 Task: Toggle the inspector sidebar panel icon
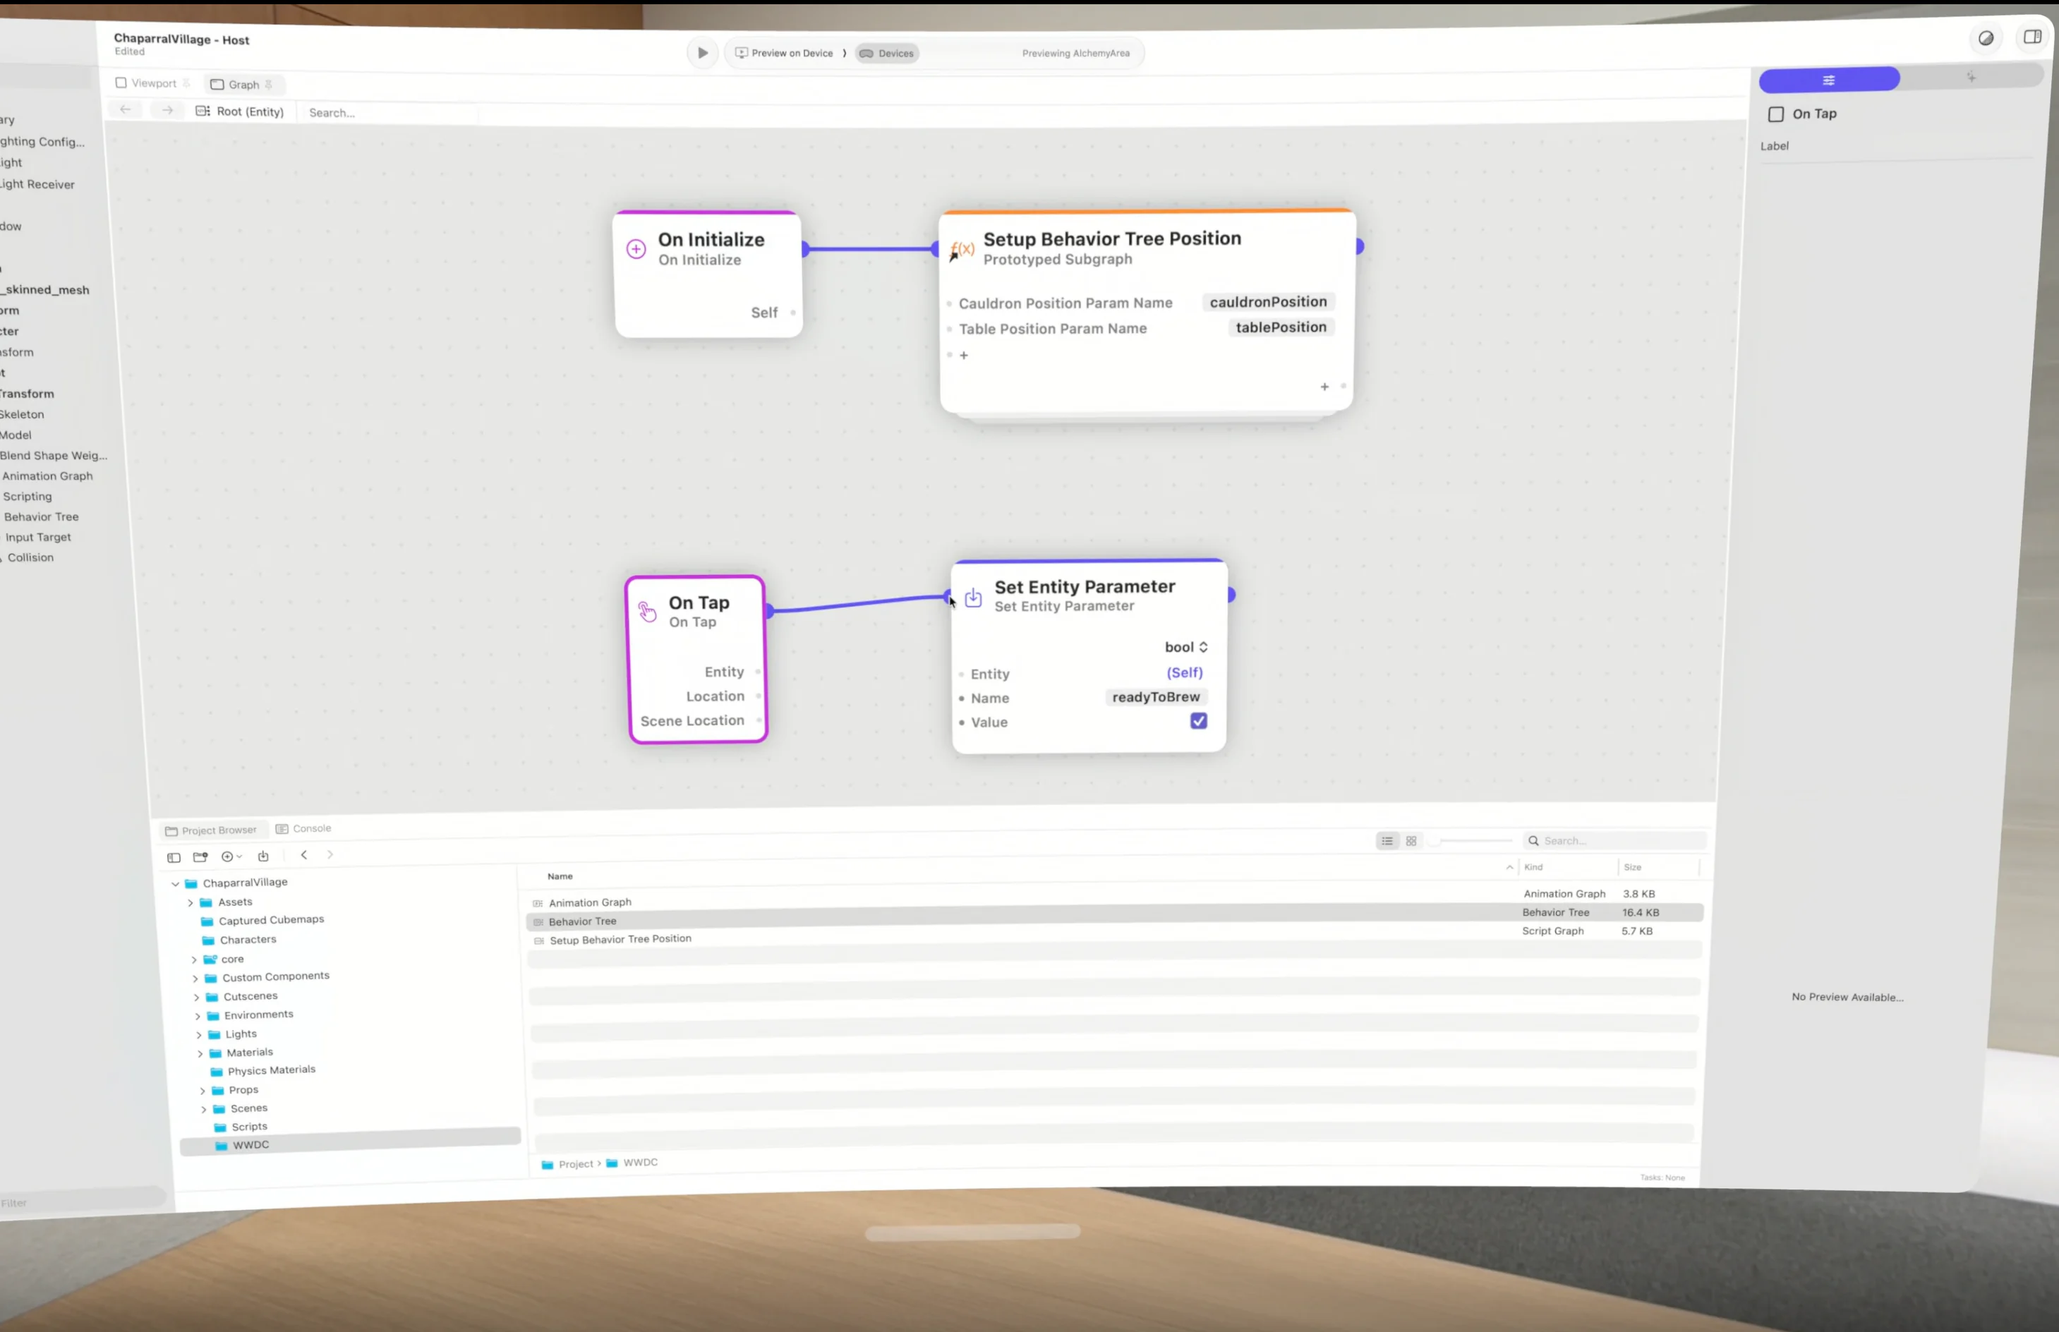tap(2032, 36)
